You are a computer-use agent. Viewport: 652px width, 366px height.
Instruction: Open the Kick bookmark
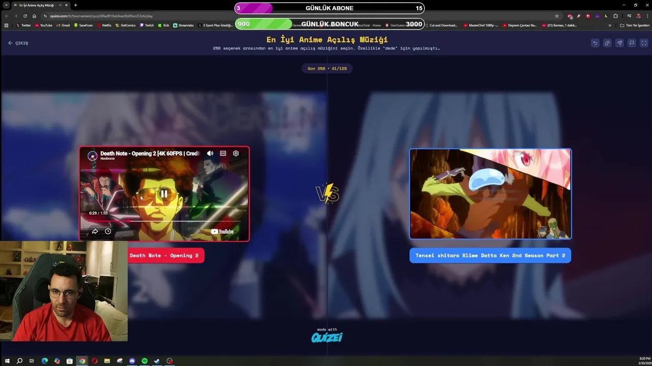(x=164, y=25)
